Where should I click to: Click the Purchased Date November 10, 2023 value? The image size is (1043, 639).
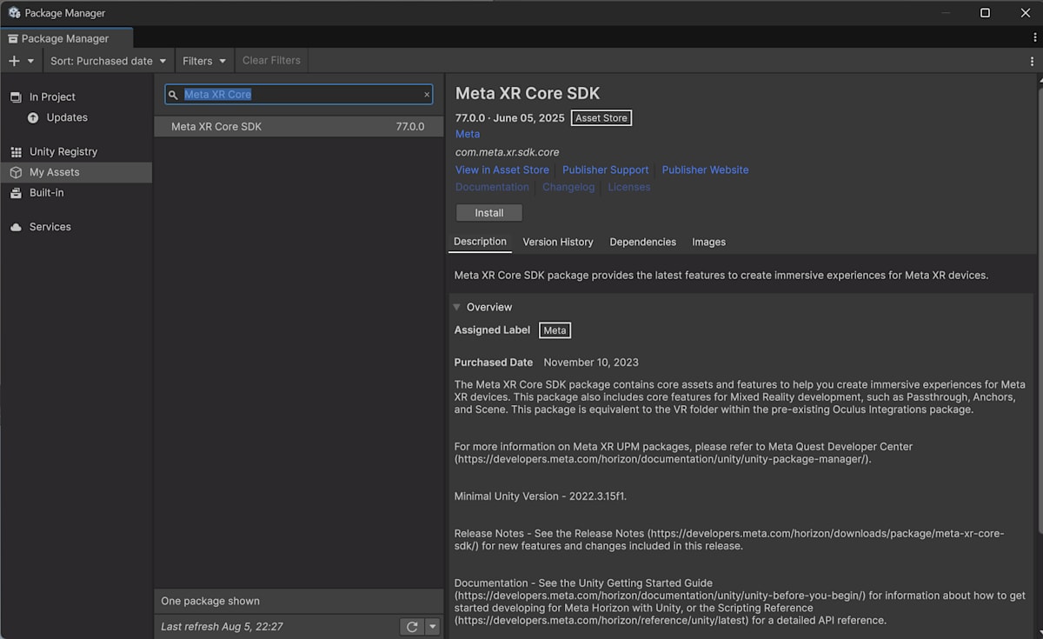(591, 363)
